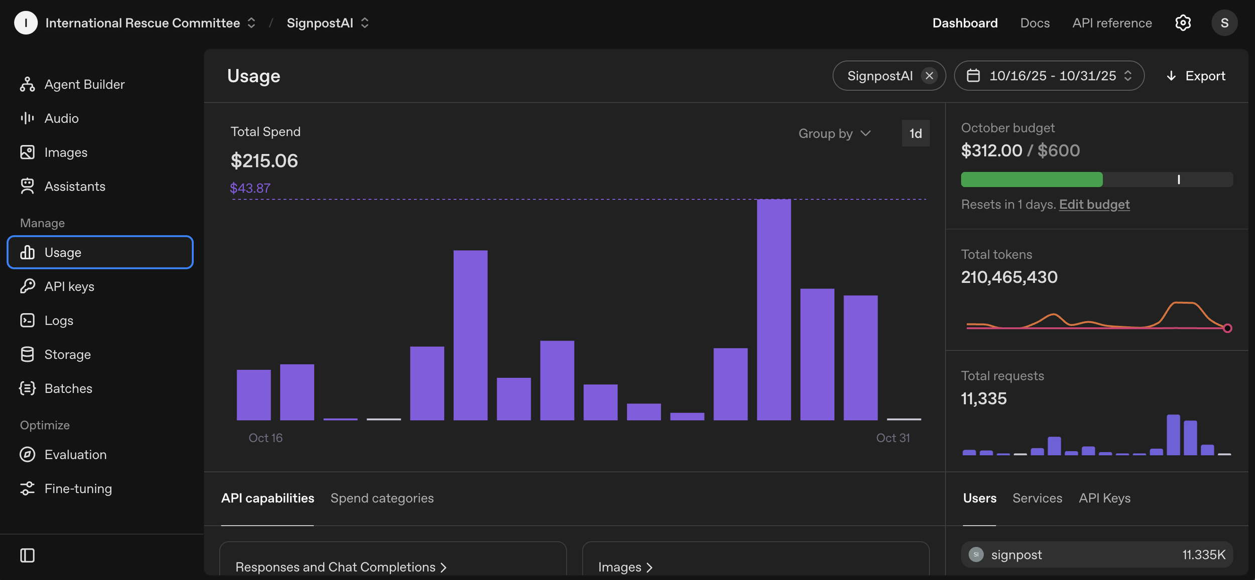
Task: Open the date range picker
Action: tap(1049, 76)
